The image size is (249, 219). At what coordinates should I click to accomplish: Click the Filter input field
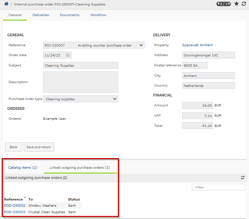[x=218, y=187]
